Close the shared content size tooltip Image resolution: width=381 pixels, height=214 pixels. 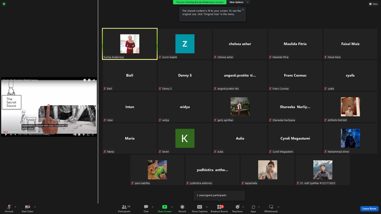[x=243, y=10]
